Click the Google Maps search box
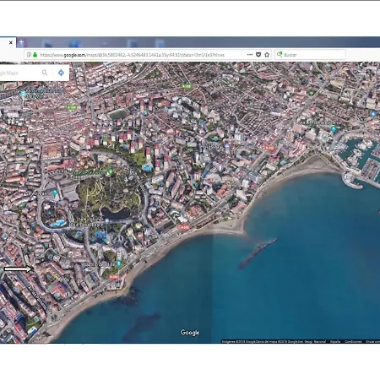This screenshot has width=380, height=380. coord(19,73)
